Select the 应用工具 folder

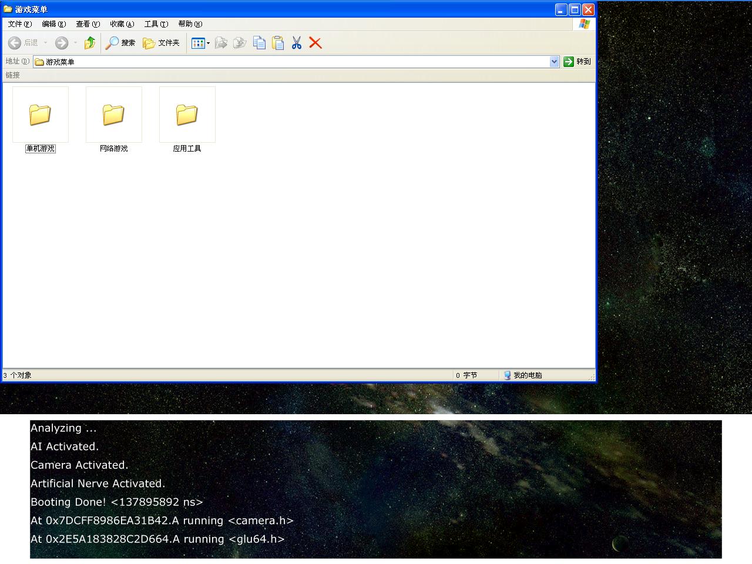pyautogui.click(x=187, y=120)
